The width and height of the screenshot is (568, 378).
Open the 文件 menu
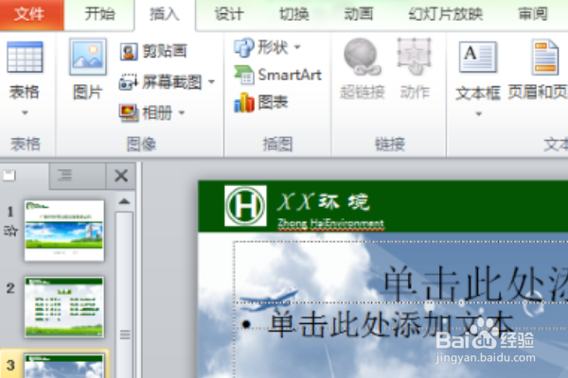31,14
